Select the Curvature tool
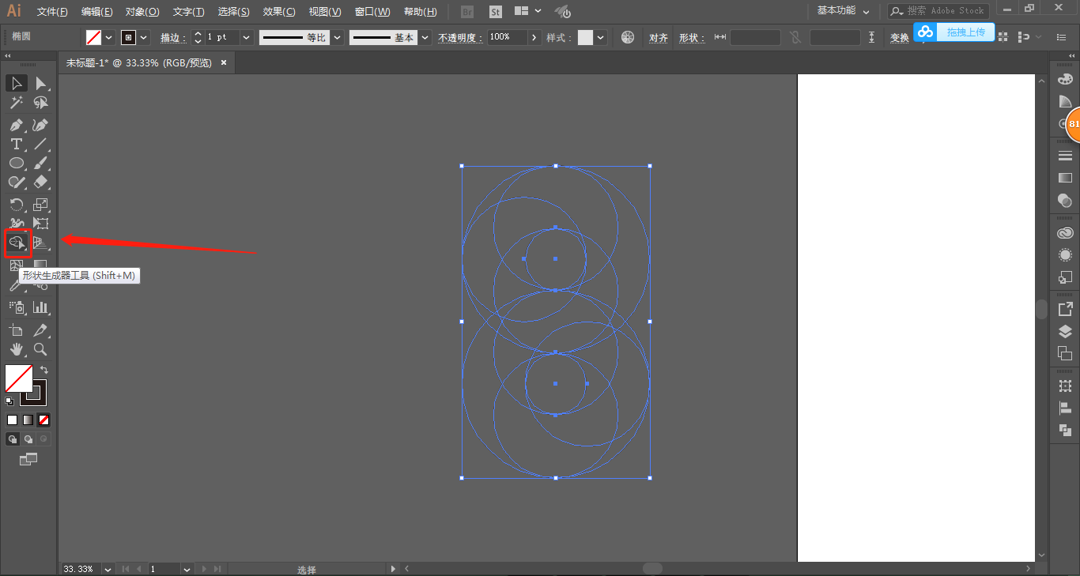1080x576 pixels. coord(41,125)
